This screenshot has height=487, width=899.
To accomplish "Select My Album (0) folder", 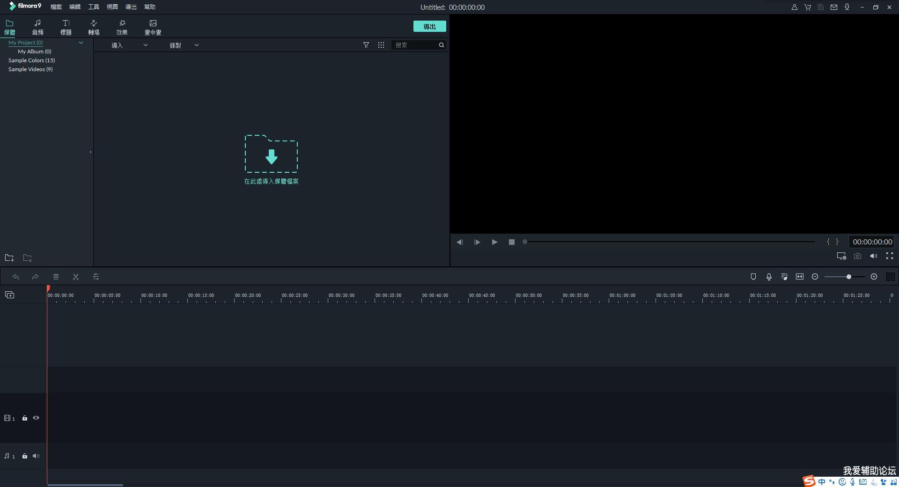I will (35, 52).
